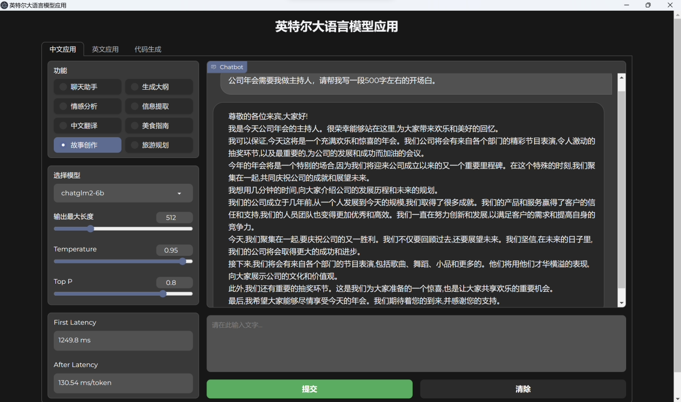The height and width of the screenshot is (402, 681).
Task: Switch to the 中文应用 tab
Action: tap(62, 49)
